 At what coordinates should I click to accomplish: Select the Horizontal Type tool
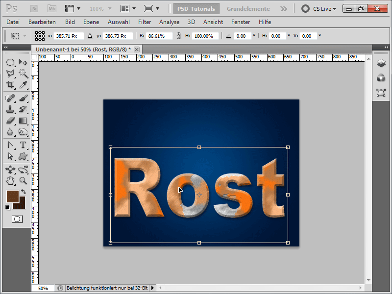[23, 145]
